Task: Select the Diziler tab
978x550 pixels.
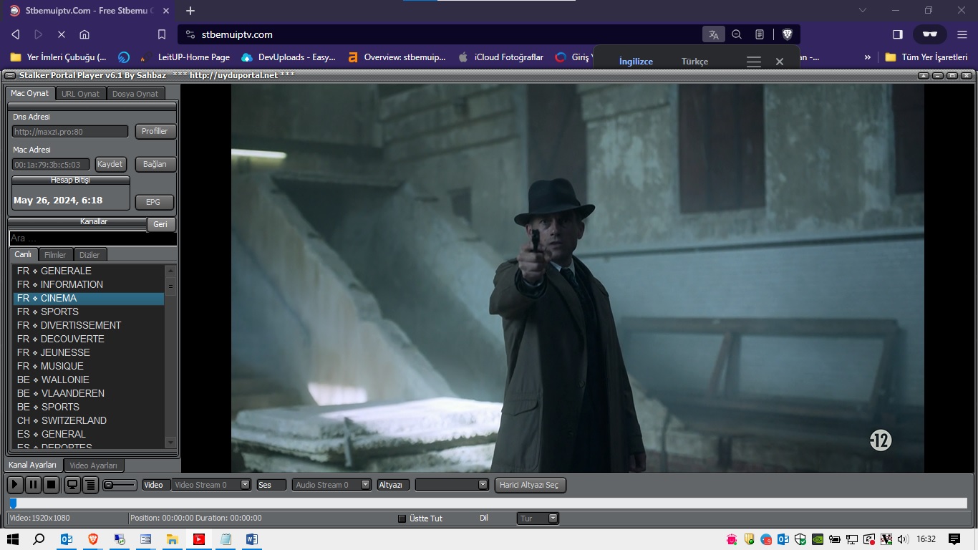Action: tap(89, 254)
